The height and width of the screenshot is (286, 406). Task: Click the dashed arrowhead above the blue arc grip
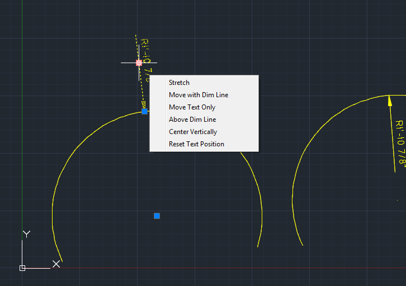pos(143,104)
